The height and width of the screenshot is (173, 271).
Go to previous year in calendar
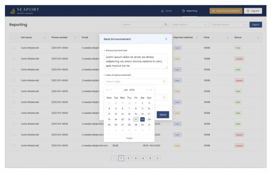(x=107, y=90)
